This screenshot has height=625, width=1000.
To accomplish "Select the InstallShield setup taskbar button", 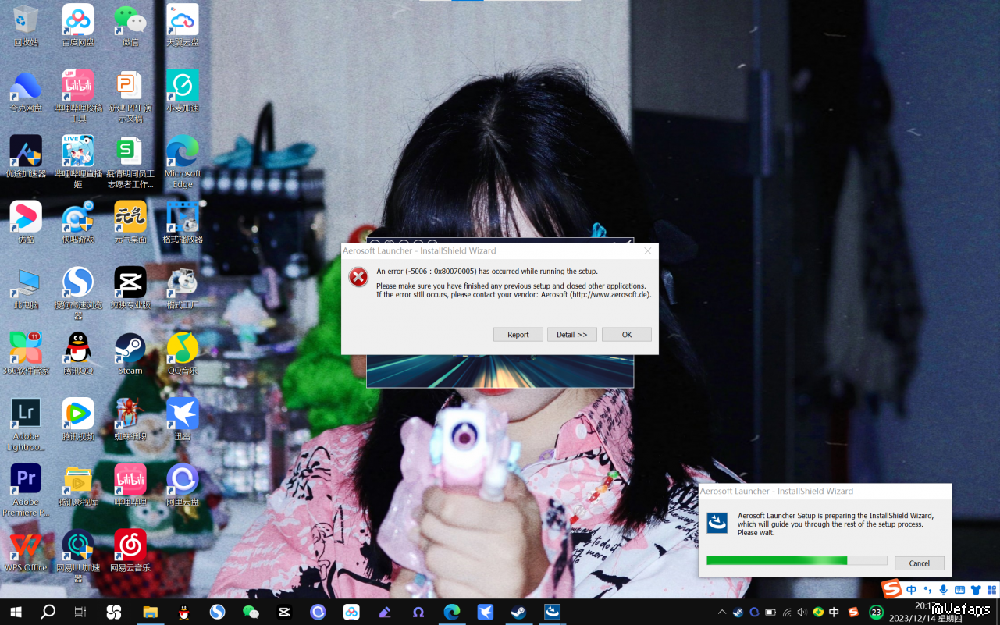I will pos(553,613).
